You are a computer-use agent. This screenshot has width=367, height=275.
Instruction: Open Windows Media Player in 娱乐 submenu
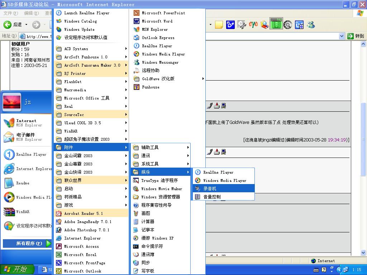(224, 180)
